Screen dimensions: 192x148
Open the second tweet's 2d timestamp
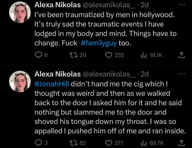[x=144, y=74]
